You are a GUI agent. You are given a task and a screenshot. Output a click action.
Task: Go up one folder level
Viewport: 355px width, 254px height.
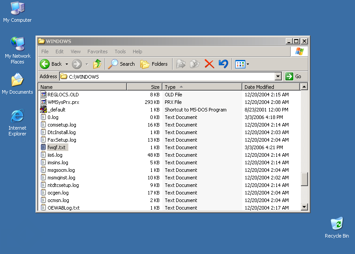click(x=97, y=64)
